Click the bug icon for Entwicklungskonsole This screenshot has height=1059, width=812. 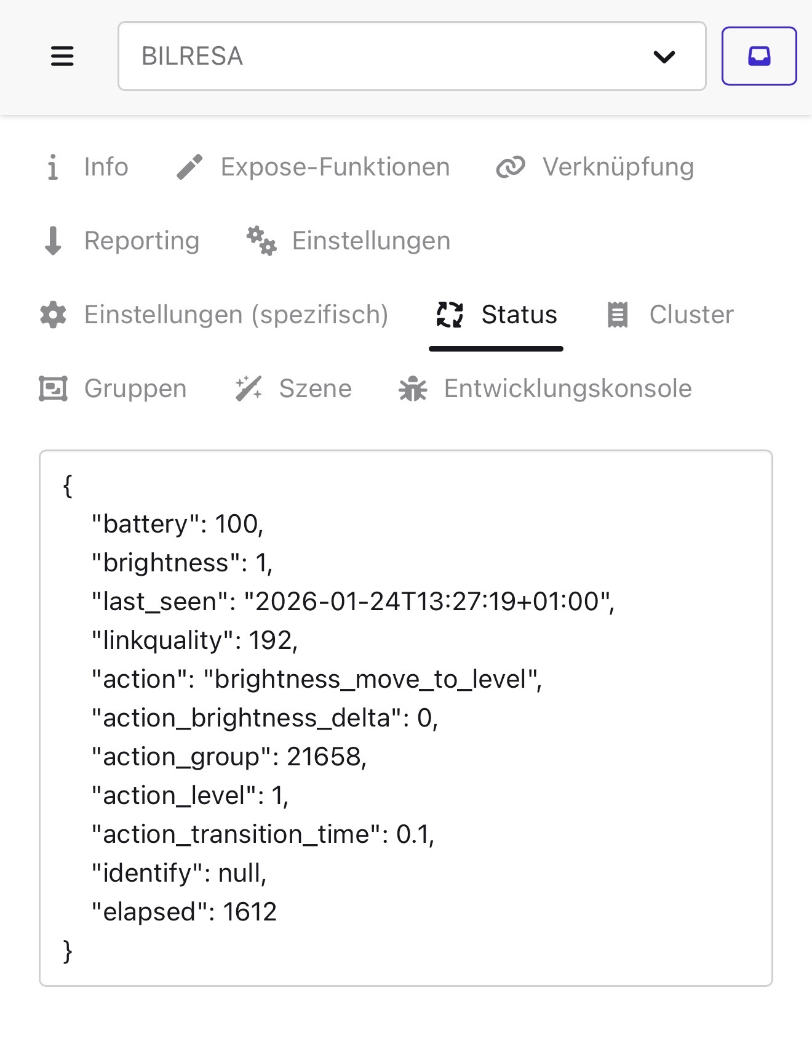coord(413,389)
